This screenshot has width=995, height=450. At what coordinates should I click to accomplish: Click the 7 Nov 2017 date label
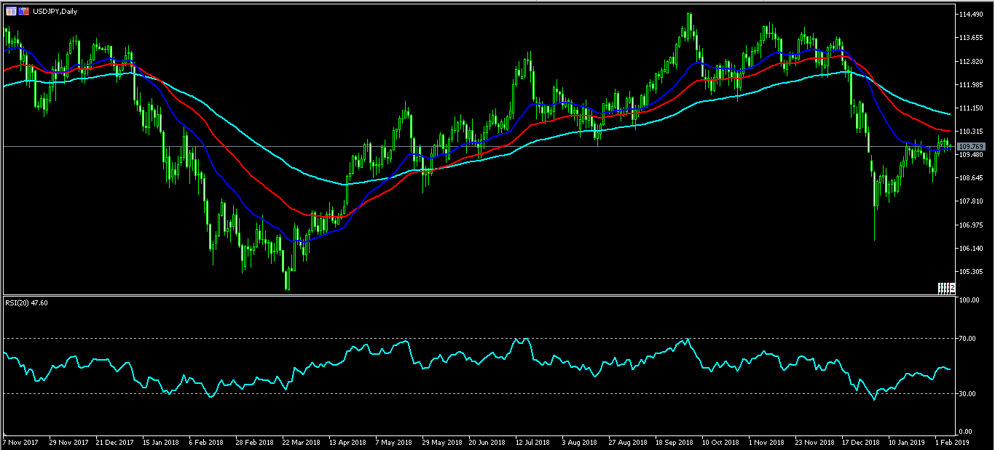tap(19, 442)
